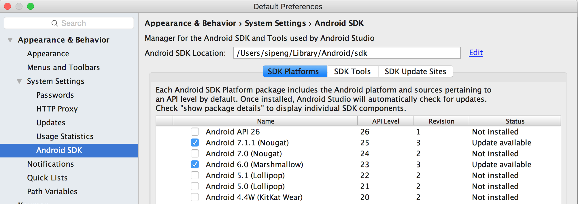Select the Android 7.1.1 (Nougat) row name
The image size is (578, 204).
[x=247, y=143]
